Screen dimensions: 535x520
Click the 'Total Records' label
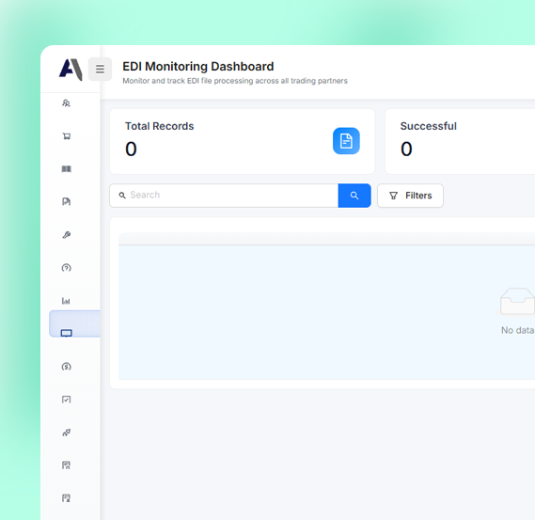(159, 126)
